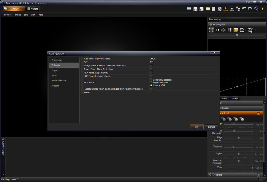This screenshot has width=267, height=182.
Task: Open the View menu
Action: (x=33, y=15)
